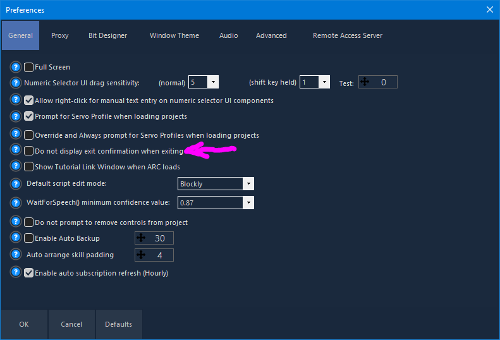This screenshot has width=500, height=340.
Task: Click the Defaults button
Action: click(118, 324)
